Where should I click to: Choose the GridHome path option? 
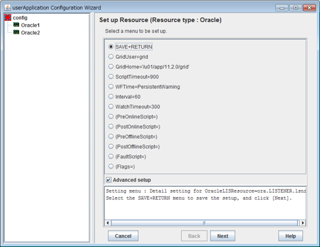point(149,66)
